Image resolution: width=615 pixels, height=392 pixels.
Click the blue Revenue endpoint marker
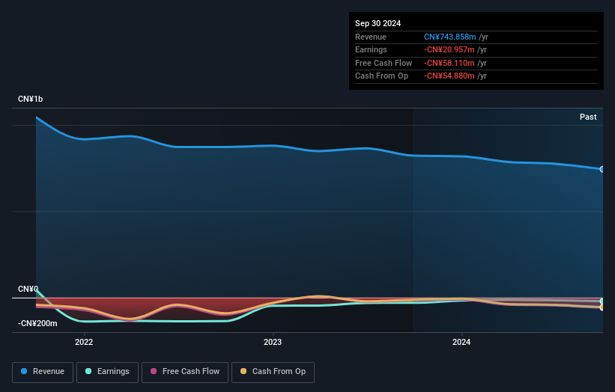[x=602, y=169]
